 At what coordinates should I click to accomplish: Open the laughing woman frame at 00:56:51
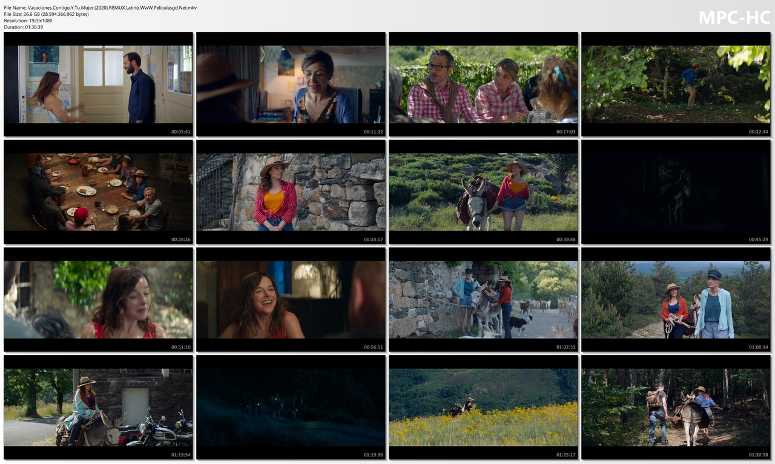pyautogui.click(x=291, y=299)
